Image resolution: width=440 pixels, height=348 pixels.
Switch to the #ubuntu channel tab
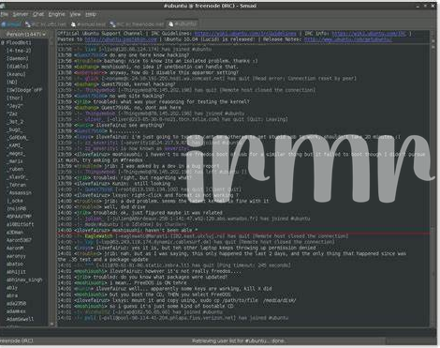183,24
